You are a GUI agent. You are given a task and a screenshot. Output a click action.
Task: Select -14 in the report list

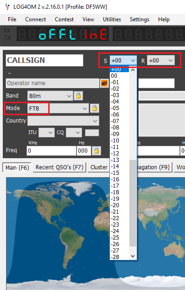[x=120, y=166]
